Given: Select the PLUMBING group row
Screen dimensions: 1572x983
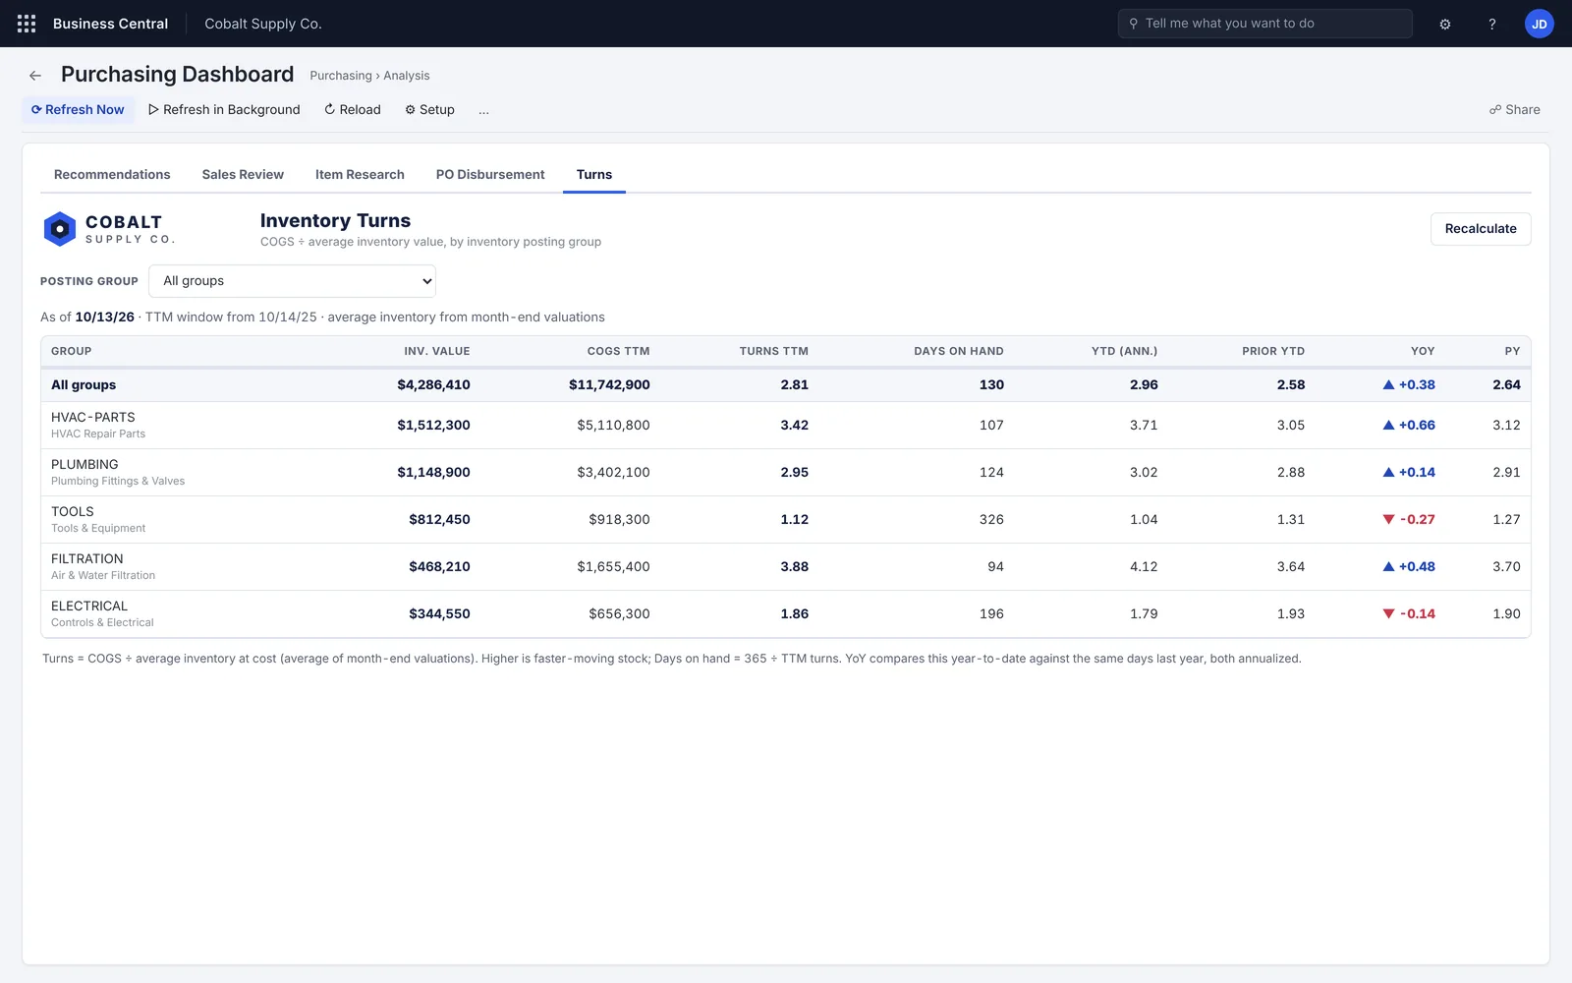Looking at the screenshot, I should (x=786, y=473).
